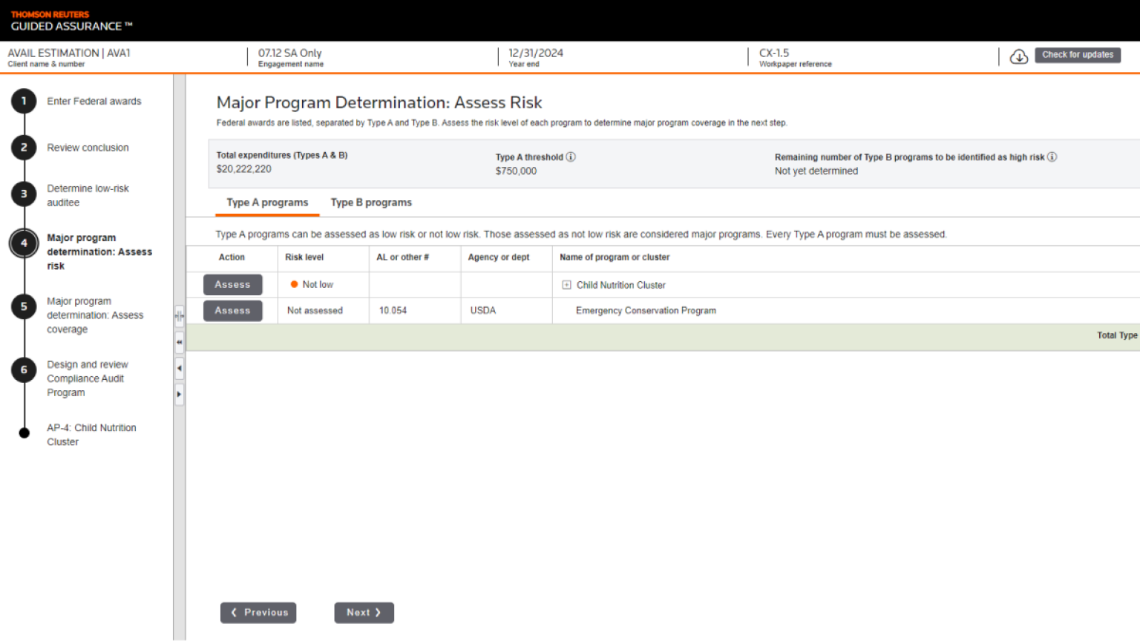Viewport: 1140px width, 641px height.
Task: Assess the Emergency Conservation Program
Action: [x=232, y=311]
